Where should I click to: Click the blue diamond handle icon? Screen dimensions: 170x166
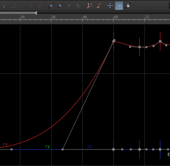60,6
